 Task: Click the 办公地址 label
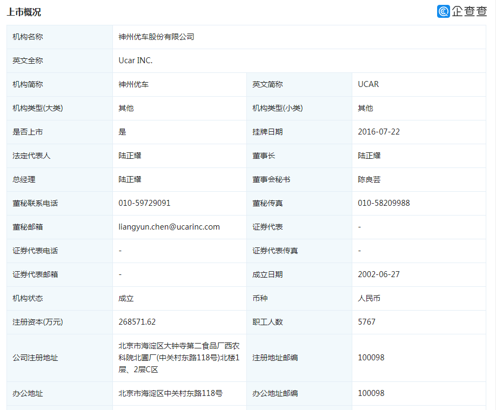[28, 394]
